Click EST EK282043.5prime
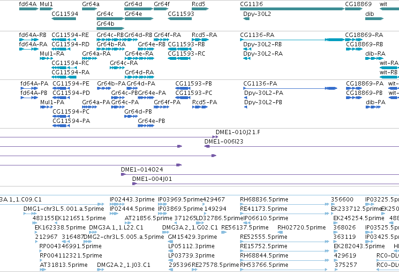The image size is (399, 272). 336,251
